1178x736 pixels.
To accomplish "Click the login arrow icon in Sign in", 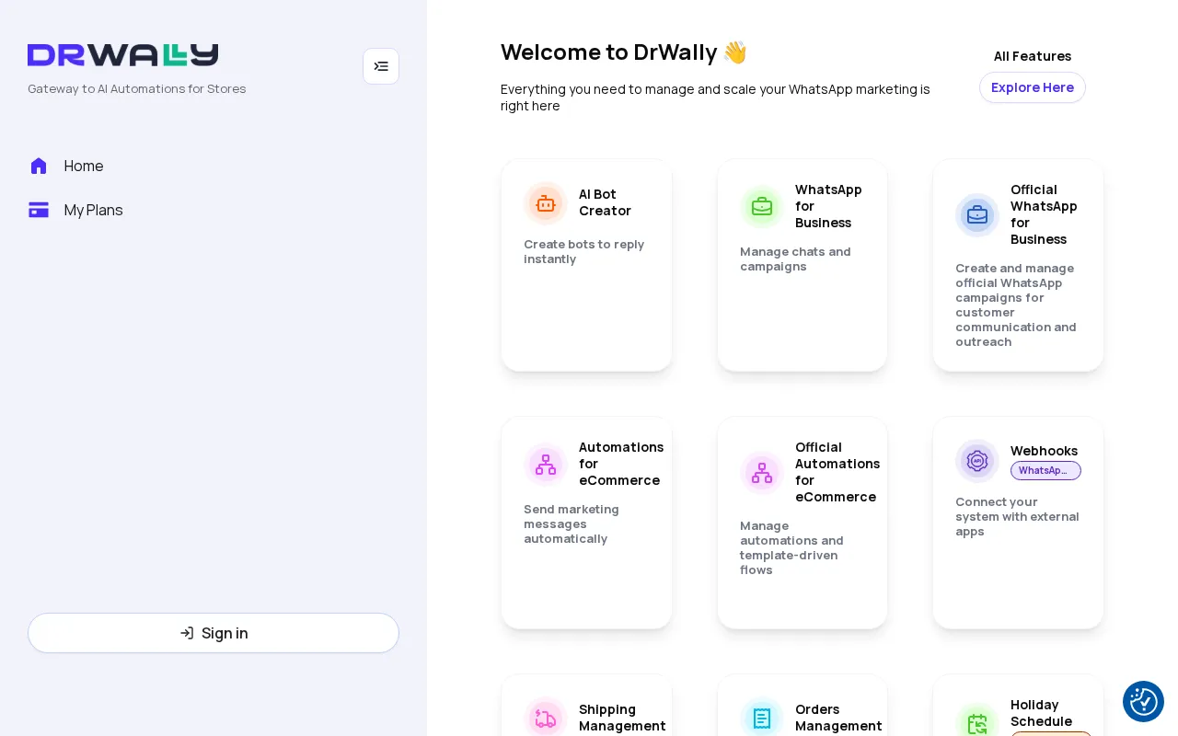I will [x=187, y=633].
